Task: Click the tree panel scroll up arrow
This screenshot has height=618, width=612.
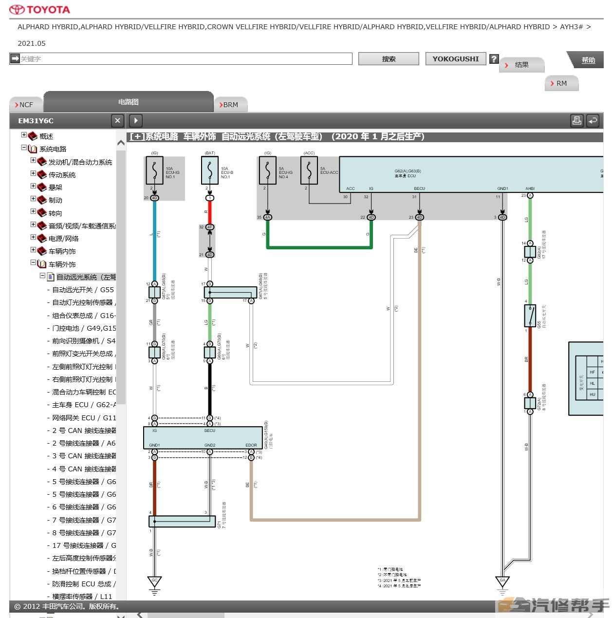Action: (121, 143)
